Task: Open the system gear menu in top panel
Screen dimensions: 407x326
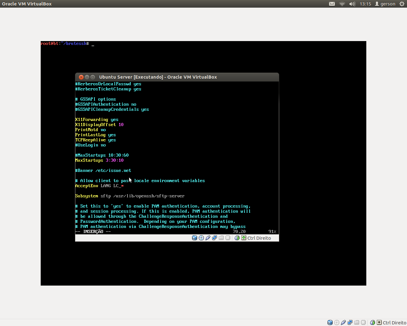Action: (x=402, y=4)
